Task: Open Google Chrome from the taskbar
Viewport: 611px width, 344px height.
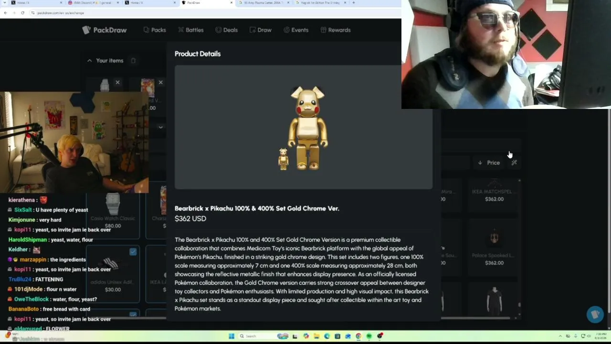Action: pyautogui.click(x=358, y=336)
